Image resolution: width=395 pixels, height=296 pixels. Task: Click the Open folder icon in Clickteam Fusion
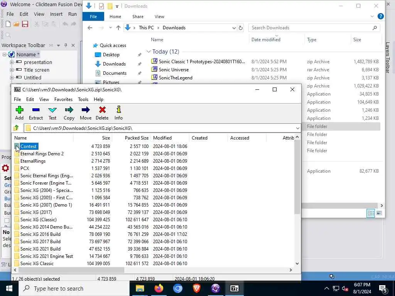pyautogui.click(x=16, y=24)
